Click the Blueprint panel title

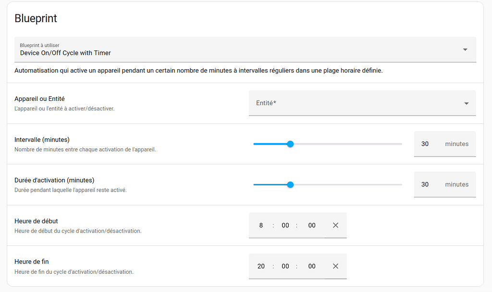pyautogui.click(x=37, y=18)
